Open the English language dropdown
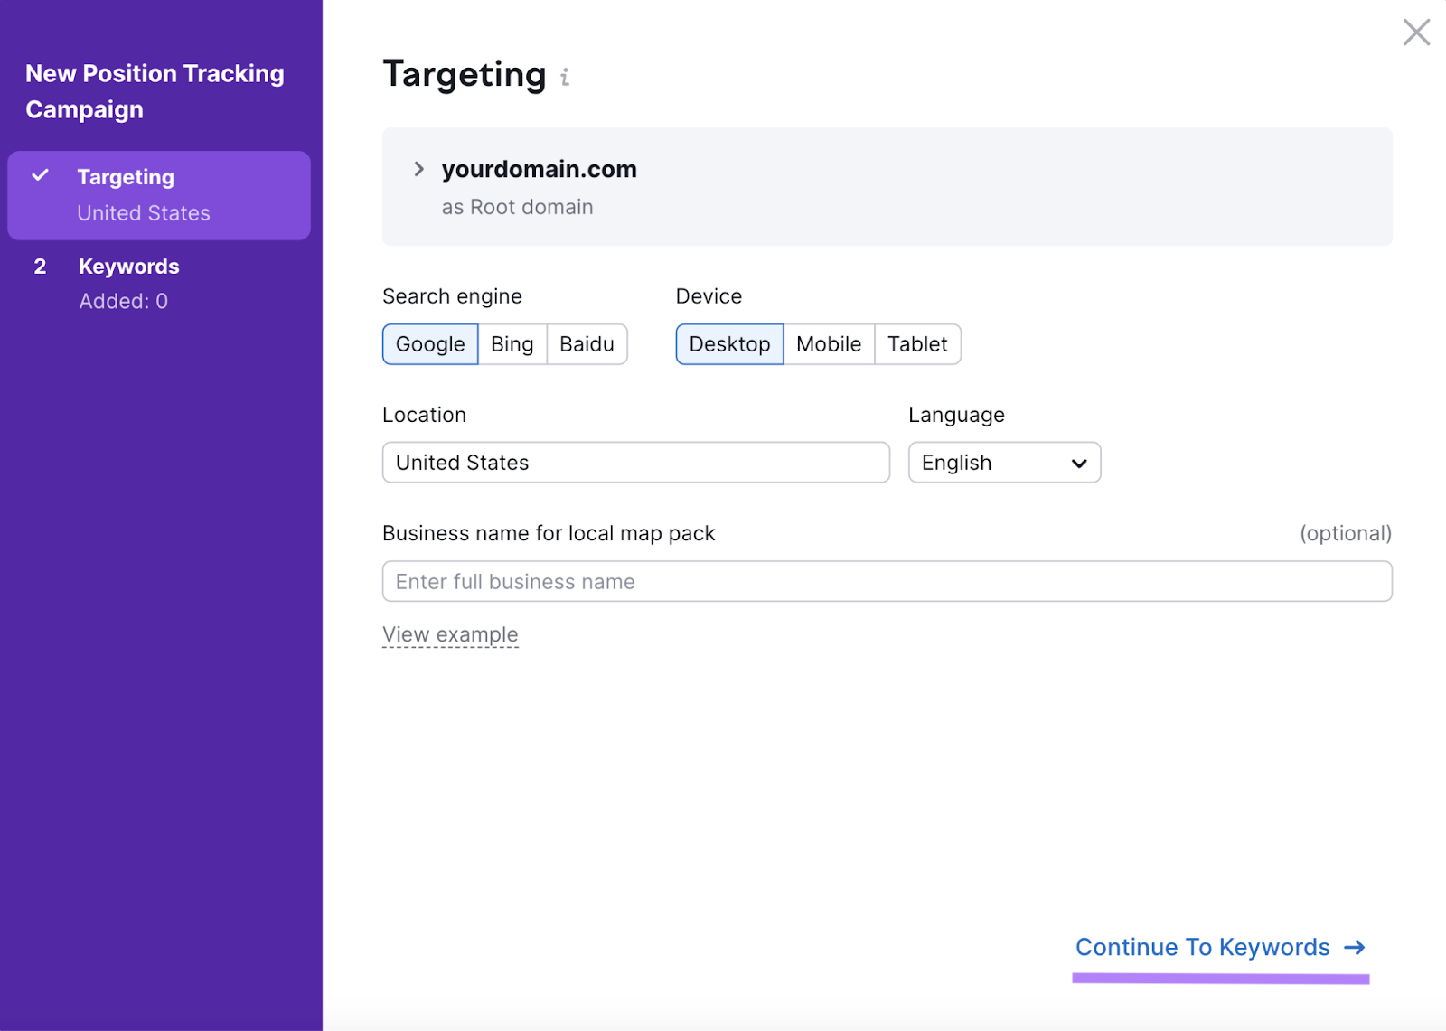This screenshot has width=1446, height=1031. 1003,463
